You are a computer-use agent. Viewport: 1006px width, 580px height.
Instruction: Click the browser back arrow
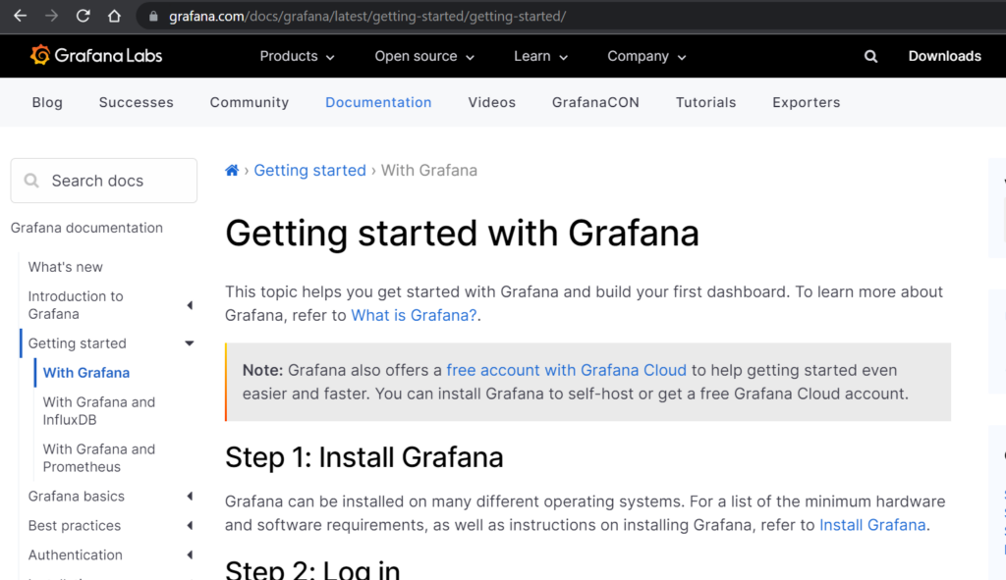20,17
